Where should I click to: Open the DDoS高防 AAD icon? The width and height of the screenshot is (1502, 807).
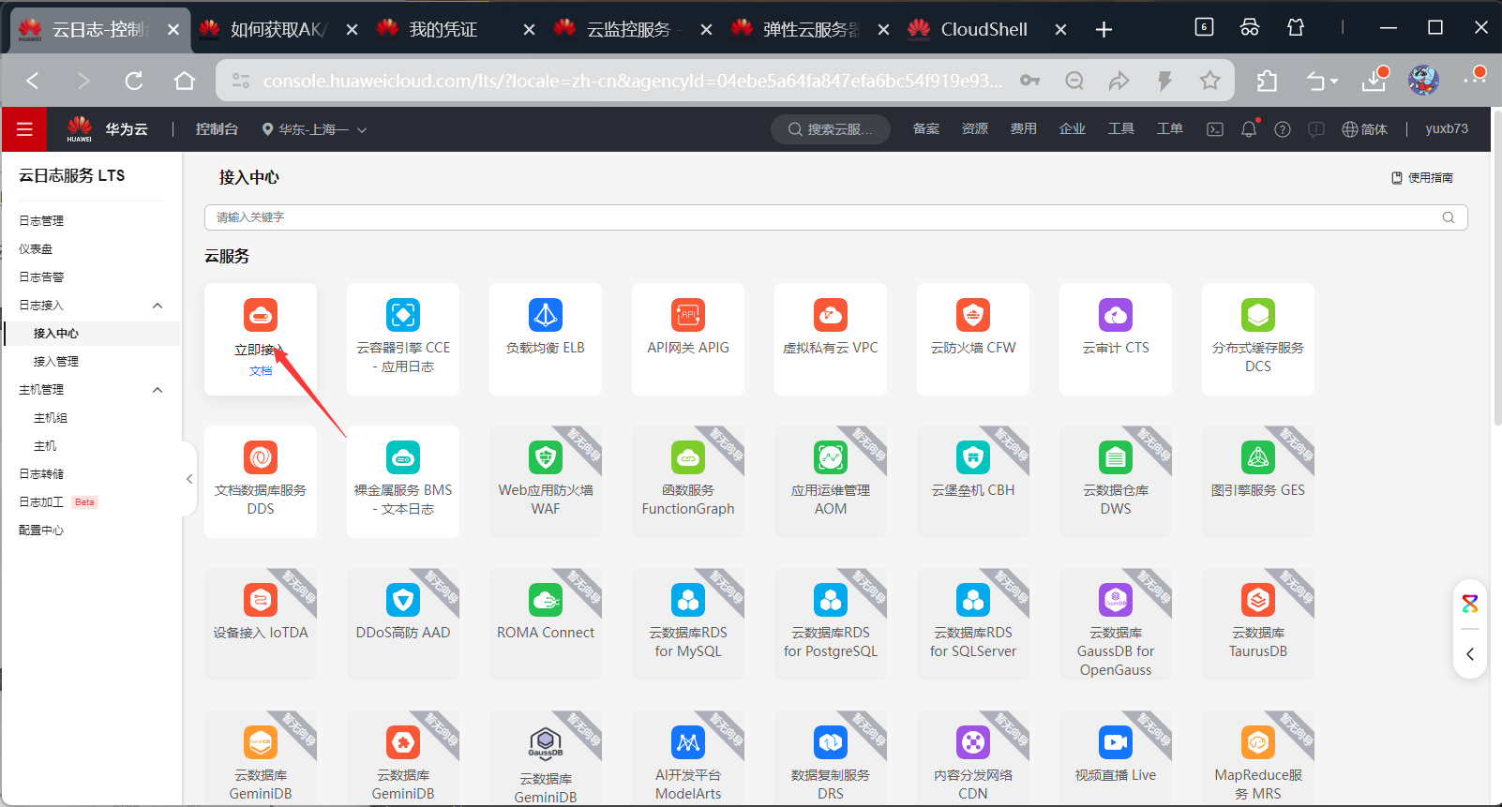click(x=403, y=600)
